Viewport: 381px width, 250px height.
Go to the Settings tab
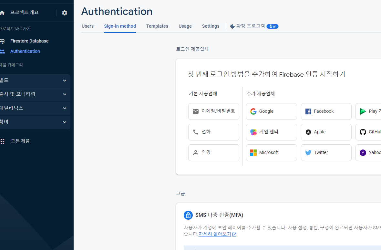pyautogui.click(x=211, y=26)
